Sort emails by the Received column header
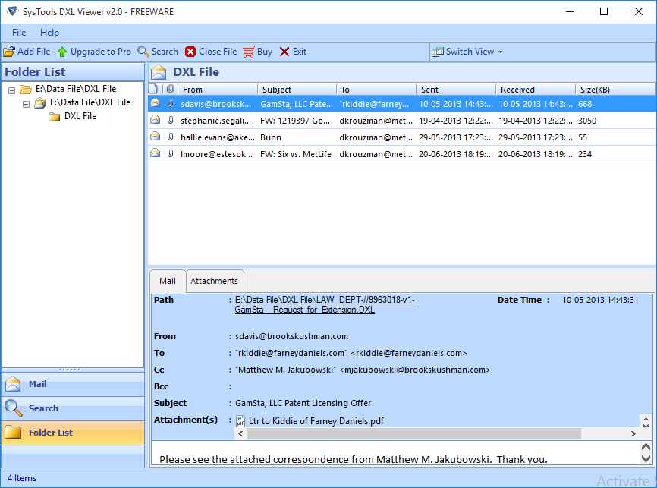Image resolution: width=657 pixels, height=488 pixels. [x=536, y=90]
